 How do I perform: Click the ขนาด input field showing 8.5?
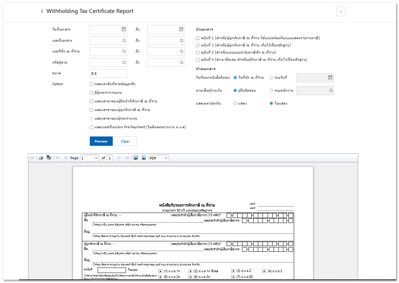(108, 73)
